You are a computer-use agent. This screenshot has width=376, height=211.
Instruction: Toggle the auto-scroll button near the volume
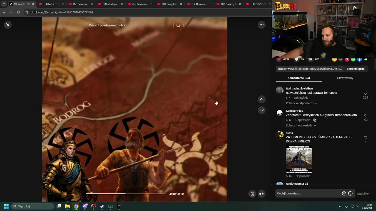(252, 194)
